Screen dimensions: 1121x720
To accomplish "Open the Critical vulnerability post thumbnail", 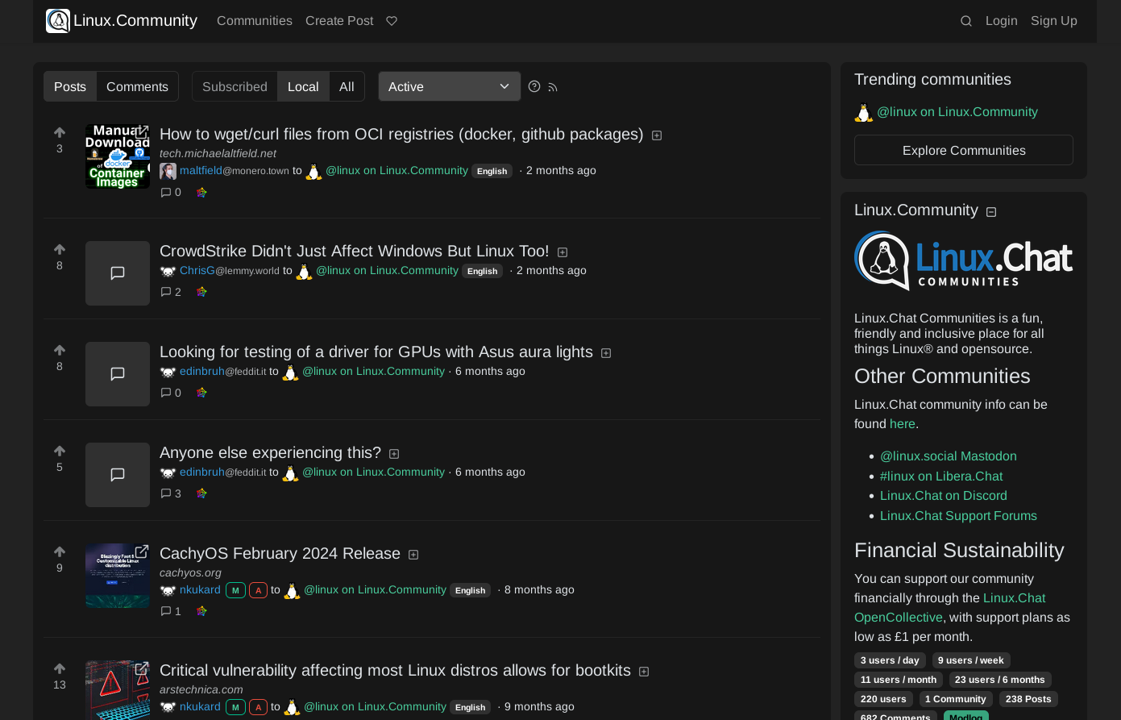I will 118,690.
